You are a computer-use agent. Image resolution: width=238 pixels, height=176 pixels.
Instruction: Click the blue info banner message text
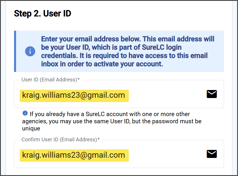pos(128,51)
